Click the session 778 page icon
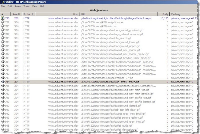This screenshot has width=200, height=134. pyautogui.click(x=3, y=18)
